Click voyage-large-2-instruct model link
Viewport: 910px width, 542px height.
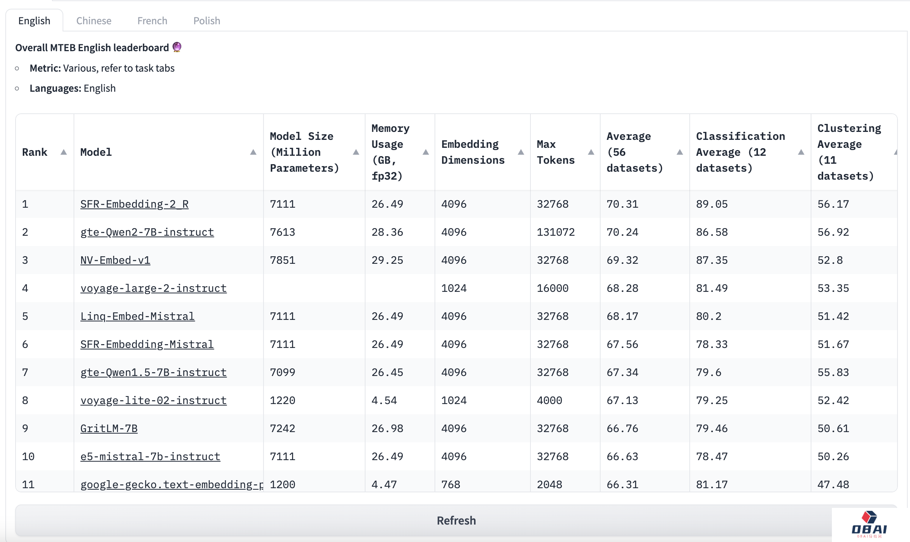coord(153,288)
